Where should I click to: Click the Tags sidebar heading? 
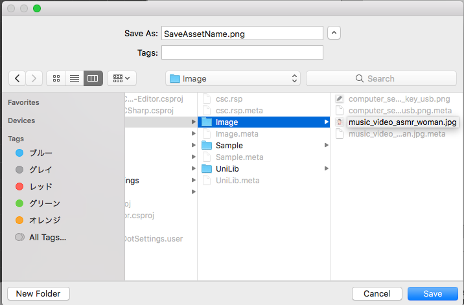pyautogui.click(x=16, y=139)
